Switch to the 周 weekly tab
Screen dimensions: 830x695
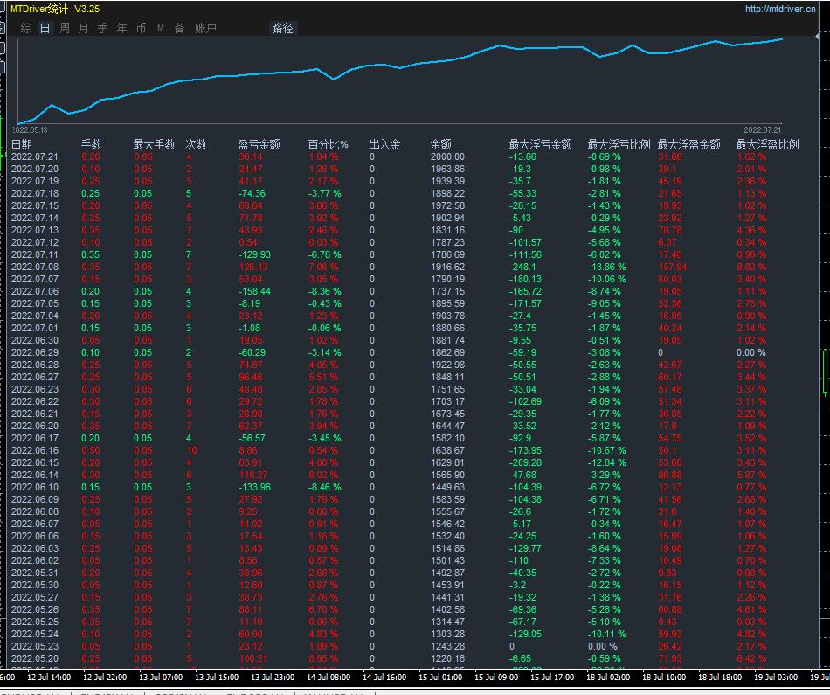coord(64,28)
